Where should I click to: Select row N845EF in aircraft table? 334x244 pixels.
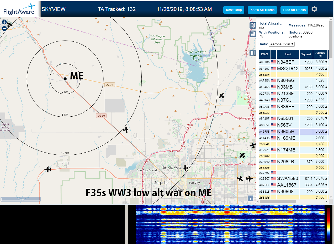pyautogui.click(x=293, y=62)
